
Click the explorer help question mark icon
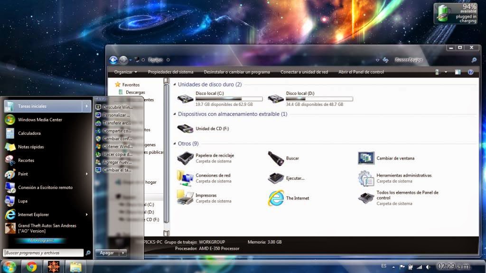(470, 72)
